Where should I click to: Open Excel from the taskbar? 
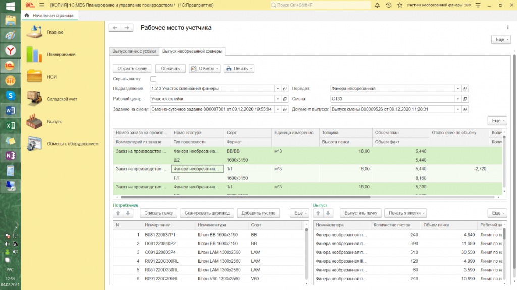click(x=10, y=126)
